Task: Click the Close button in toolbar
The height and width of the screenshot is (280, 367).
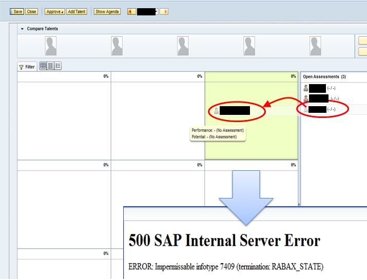Action: (31, 12)
